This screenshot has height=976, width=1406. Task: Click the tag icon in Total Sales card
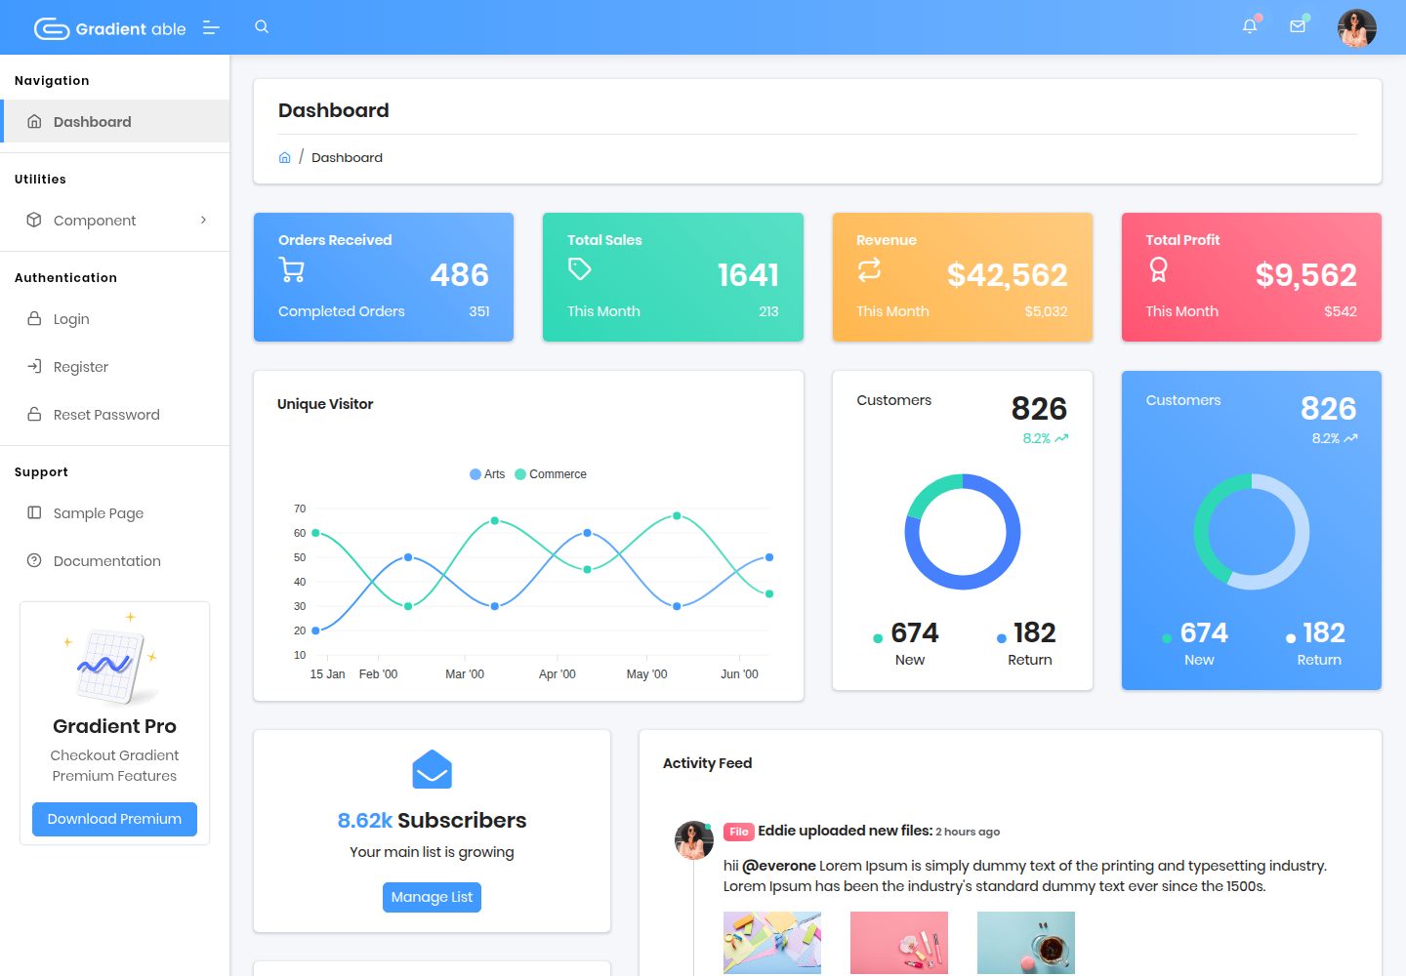[x=580, y=269]
